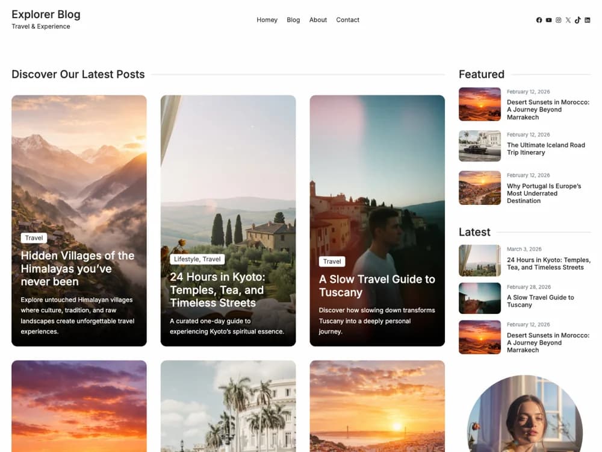Open the orange sunset coastline post card
This screenshot has height=452, width=602.
[377, 406]
